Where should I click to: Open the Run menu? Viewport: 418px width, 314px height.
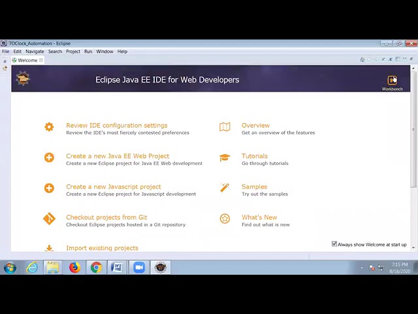88,51
